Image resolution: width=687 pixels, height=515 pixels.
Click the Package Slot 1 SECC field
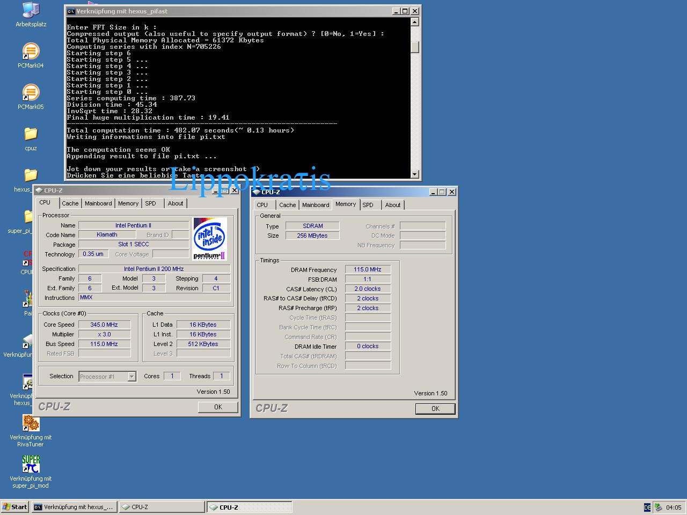[x=134, y=244]
